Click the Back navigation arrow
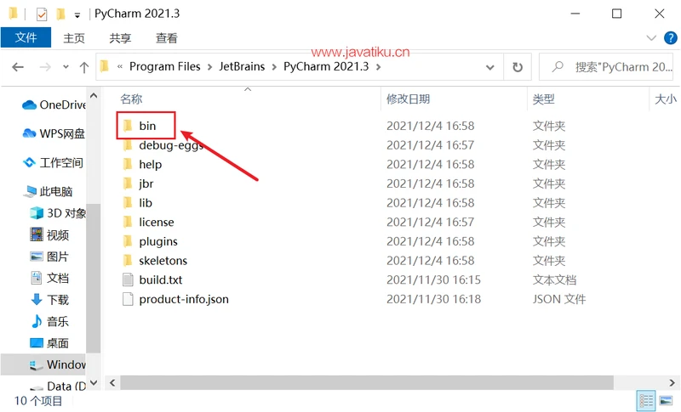681x412 pixels. pos(18,67)
